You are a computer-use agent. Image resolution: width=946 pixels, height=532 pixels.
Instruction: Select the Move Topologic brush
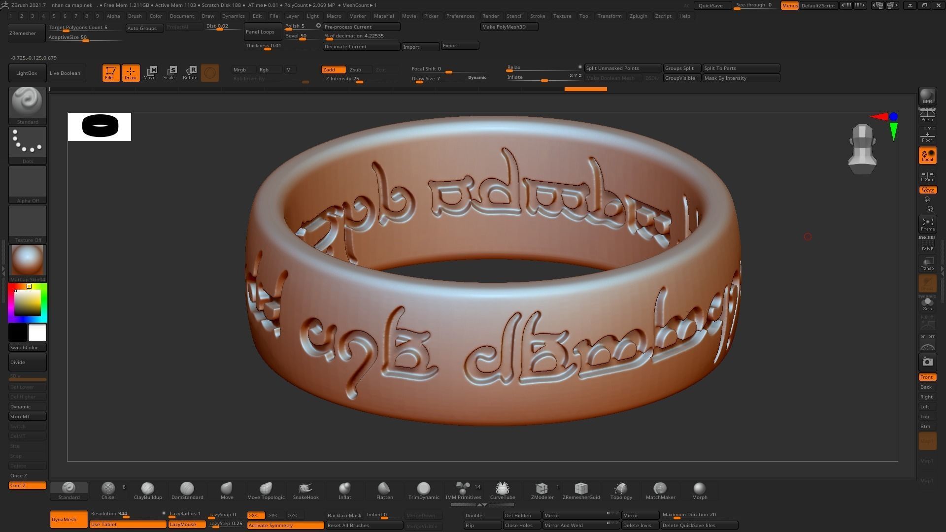point(266,491)
